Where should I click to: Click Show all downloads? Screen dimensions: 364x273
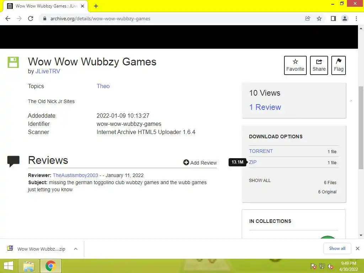[x=337, y=248]
